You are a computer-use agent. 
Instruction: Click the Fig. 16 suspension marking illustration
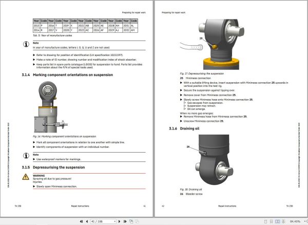tap(51, 107)
